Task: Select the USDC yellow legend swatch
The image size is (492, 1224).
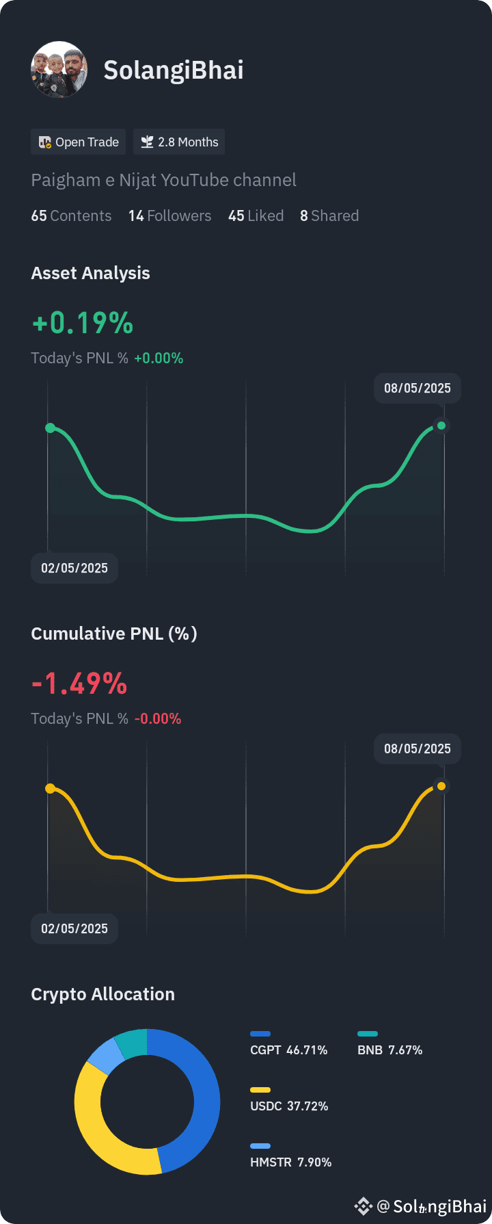Action: [260, 1090]
